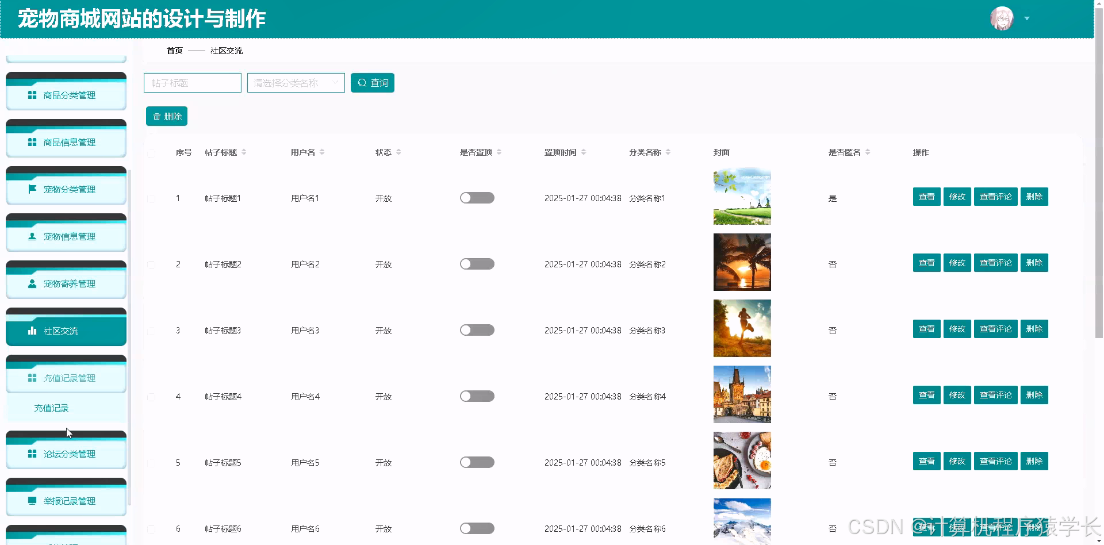The width and height of the screenshot is (1104, 545).
Task: Click the 用户名3 cell
Action: pyautogui.click(x=305, y=331)
